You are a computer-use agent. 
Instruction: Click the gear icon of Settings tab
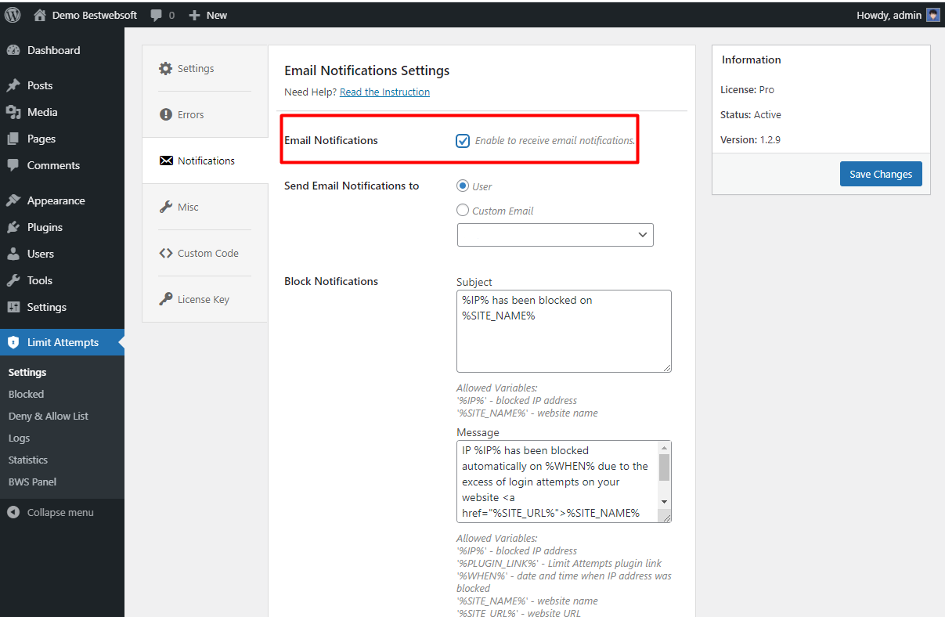click(165, 68)
